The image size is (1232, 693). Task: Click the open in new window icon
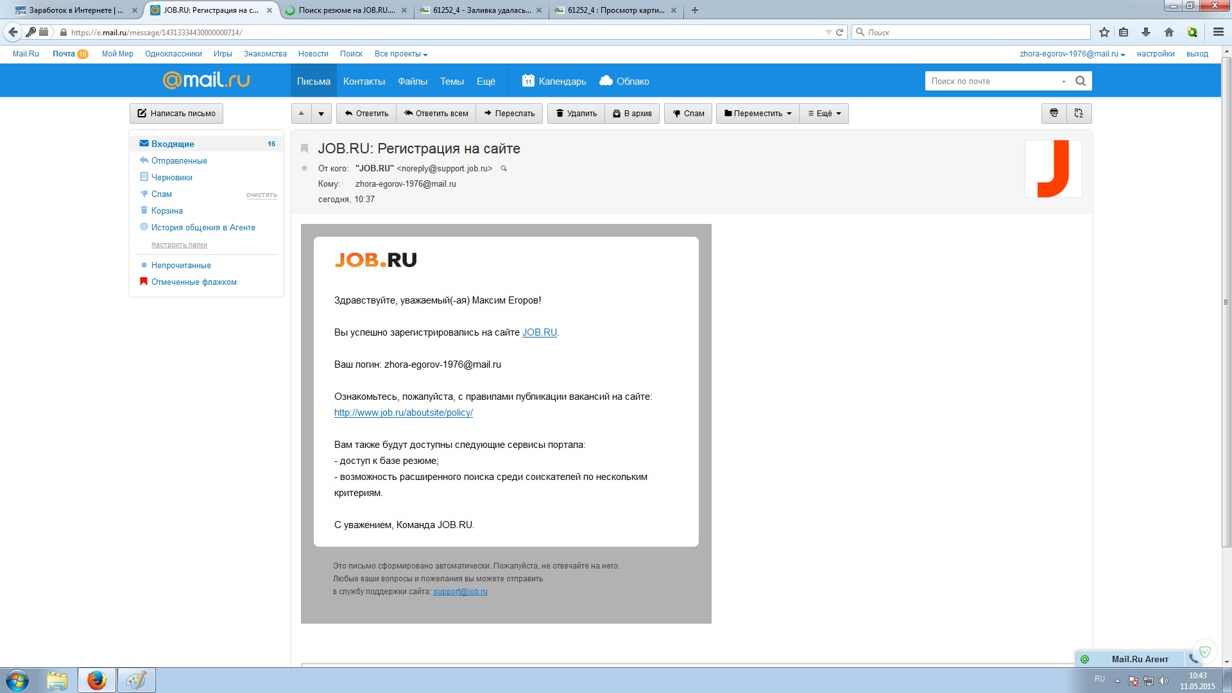click(x=1079, y=114)
